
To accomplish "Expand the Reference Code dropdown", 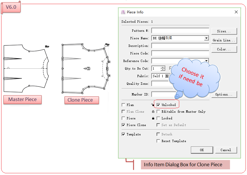I will point(206,61).
